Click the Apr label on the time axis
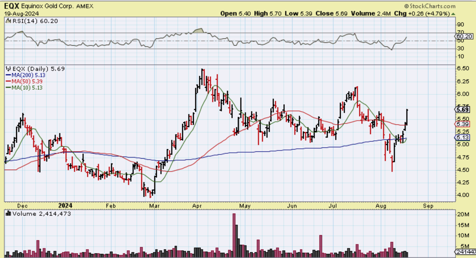The height and width of the screenshot is (258, 476). [x=197, y=206]
